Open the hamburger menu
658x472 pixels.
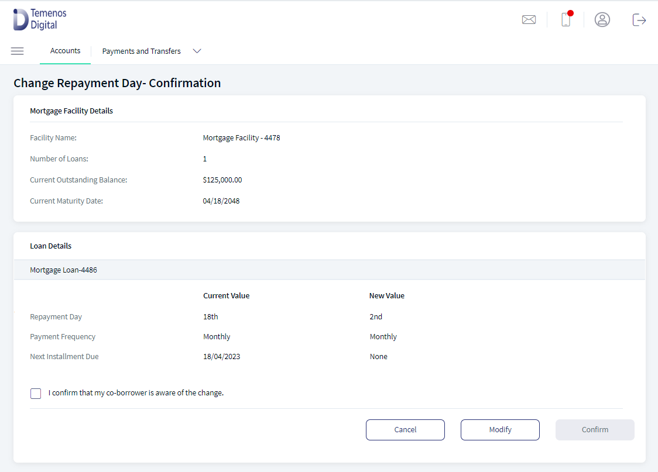17,51
